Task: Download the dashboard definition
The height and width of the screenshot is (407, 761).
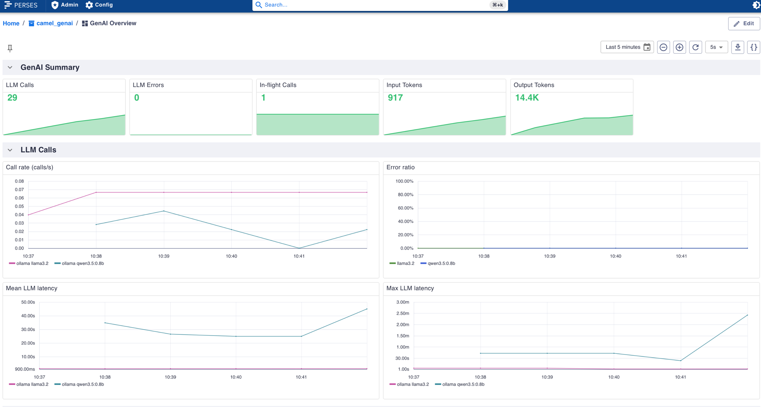Action: tap(737, 47)
